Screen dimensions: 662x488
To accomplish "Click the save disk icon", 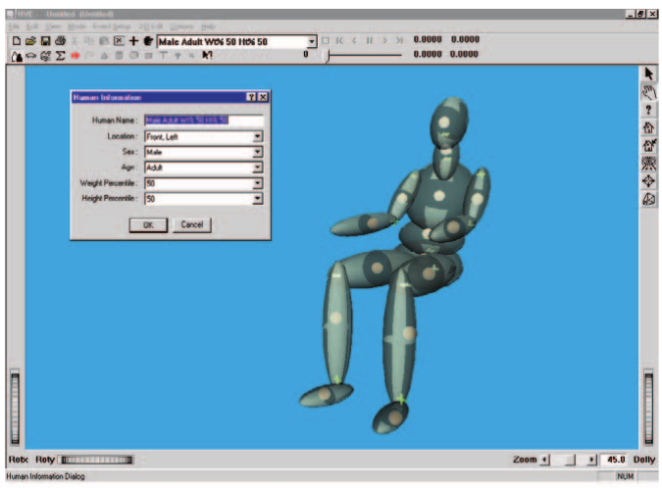I will (x=45, y=41).
